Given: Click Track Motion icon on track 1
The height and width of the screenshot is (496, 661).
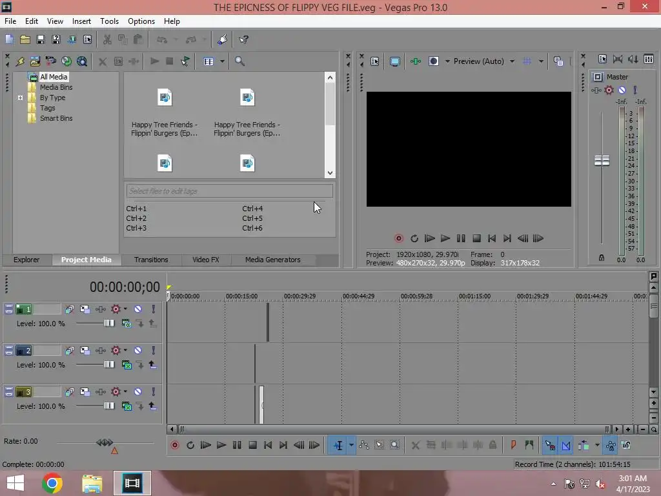Looking at the screenshot, I should point(85,309).
